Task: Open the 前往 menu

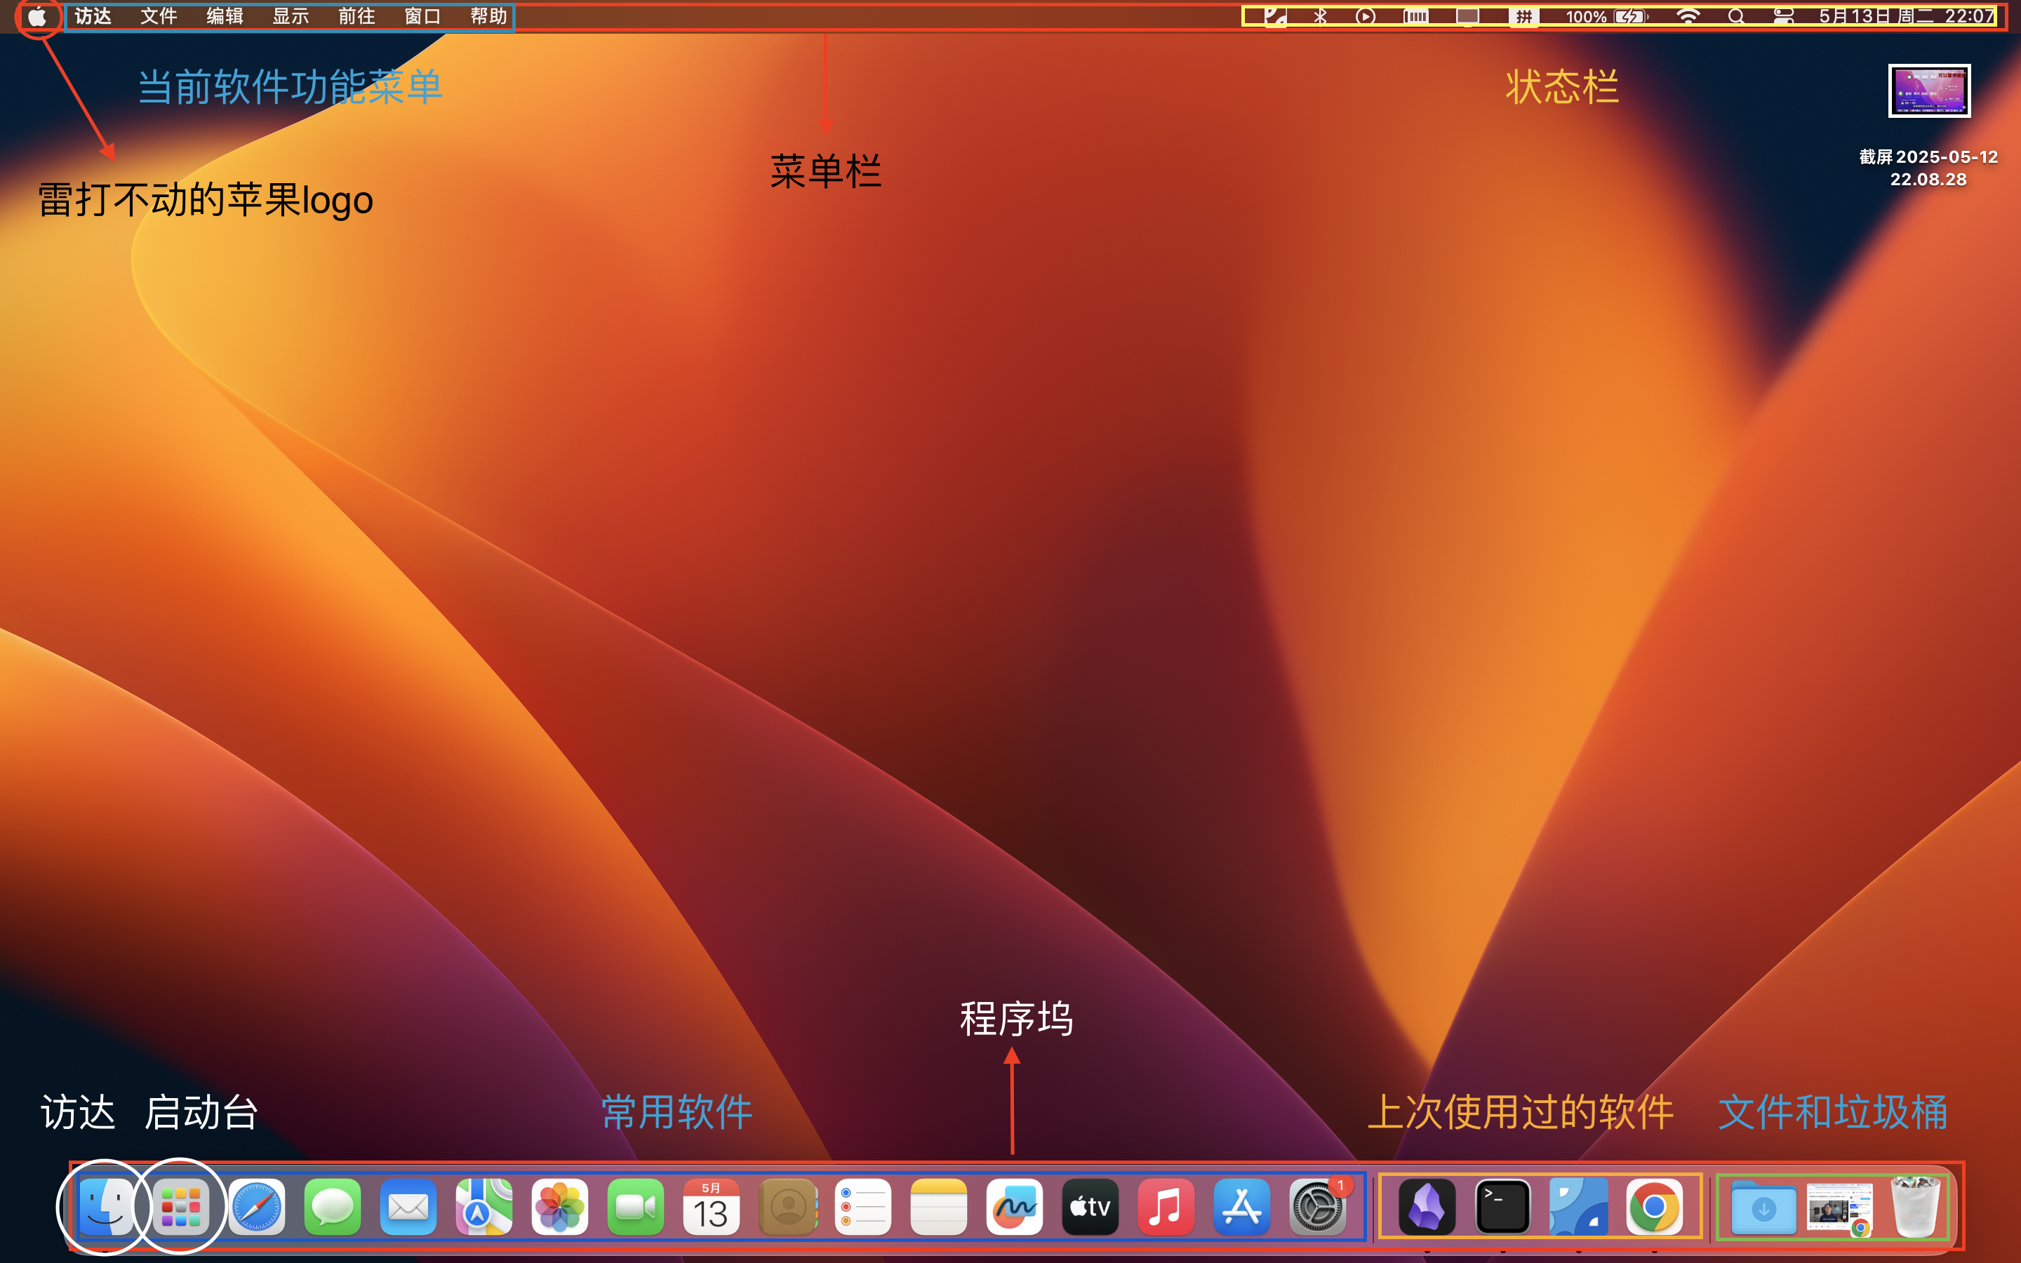Action: tap(356, 17)
